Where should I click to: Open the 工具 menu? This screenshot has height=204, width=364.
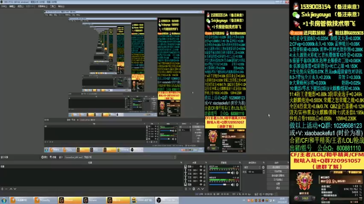pyautogui.click(x=53, y=6)
